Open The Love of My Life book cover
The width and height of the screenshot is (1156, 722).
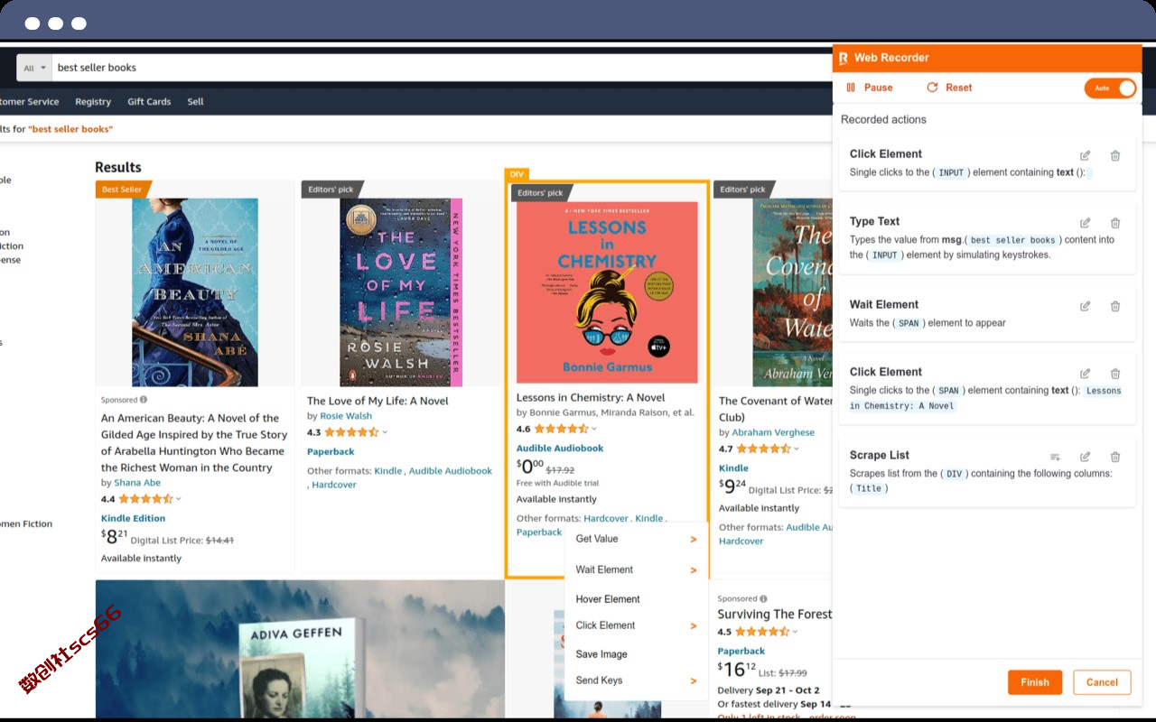401,292
